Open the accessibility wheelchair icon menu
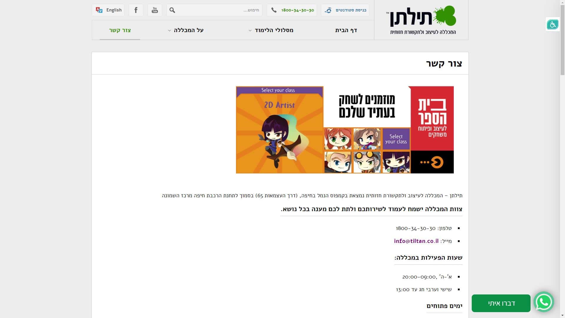565x318 pixels. click(x=552, y=24)
